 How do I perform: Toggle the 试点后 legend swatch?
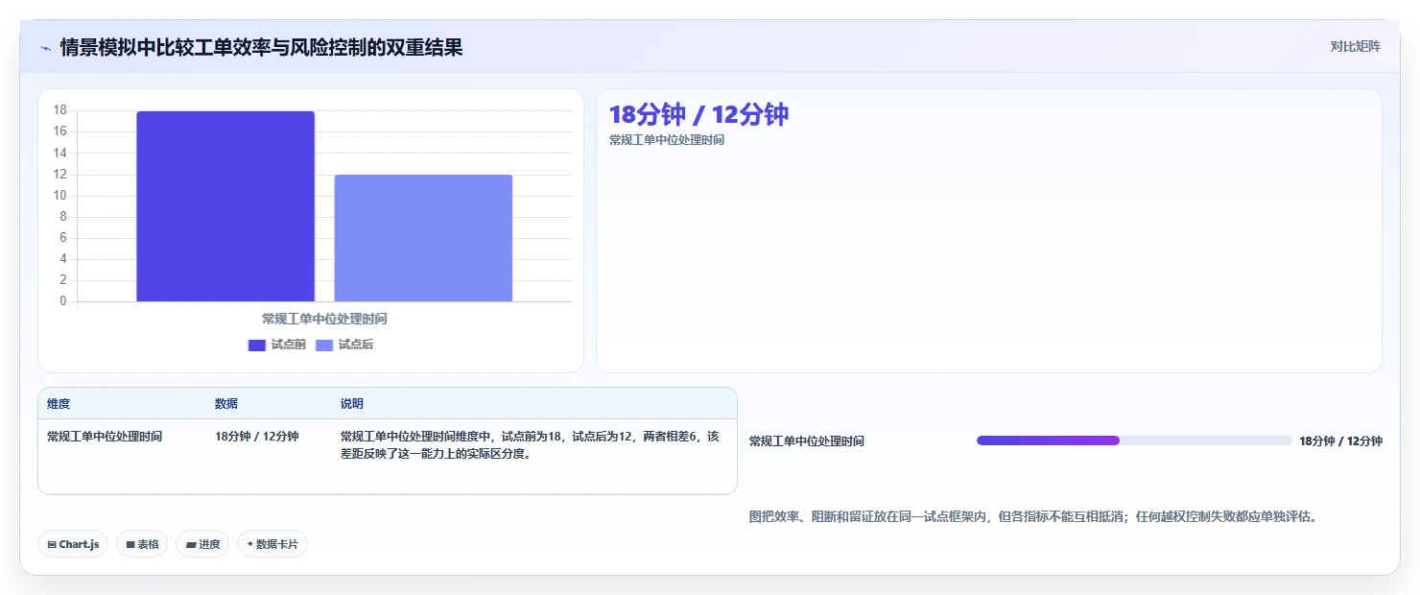(x=324, y=345)
